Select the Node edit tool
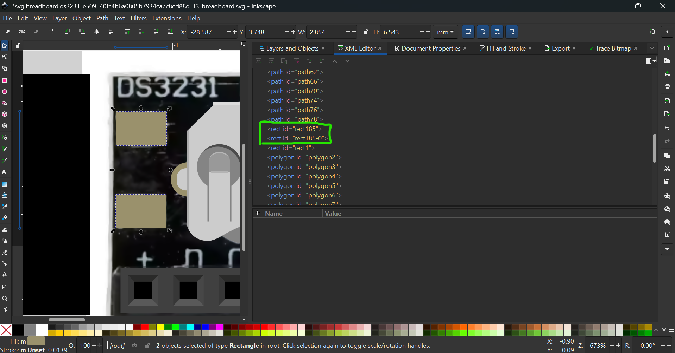 [5, 57]
